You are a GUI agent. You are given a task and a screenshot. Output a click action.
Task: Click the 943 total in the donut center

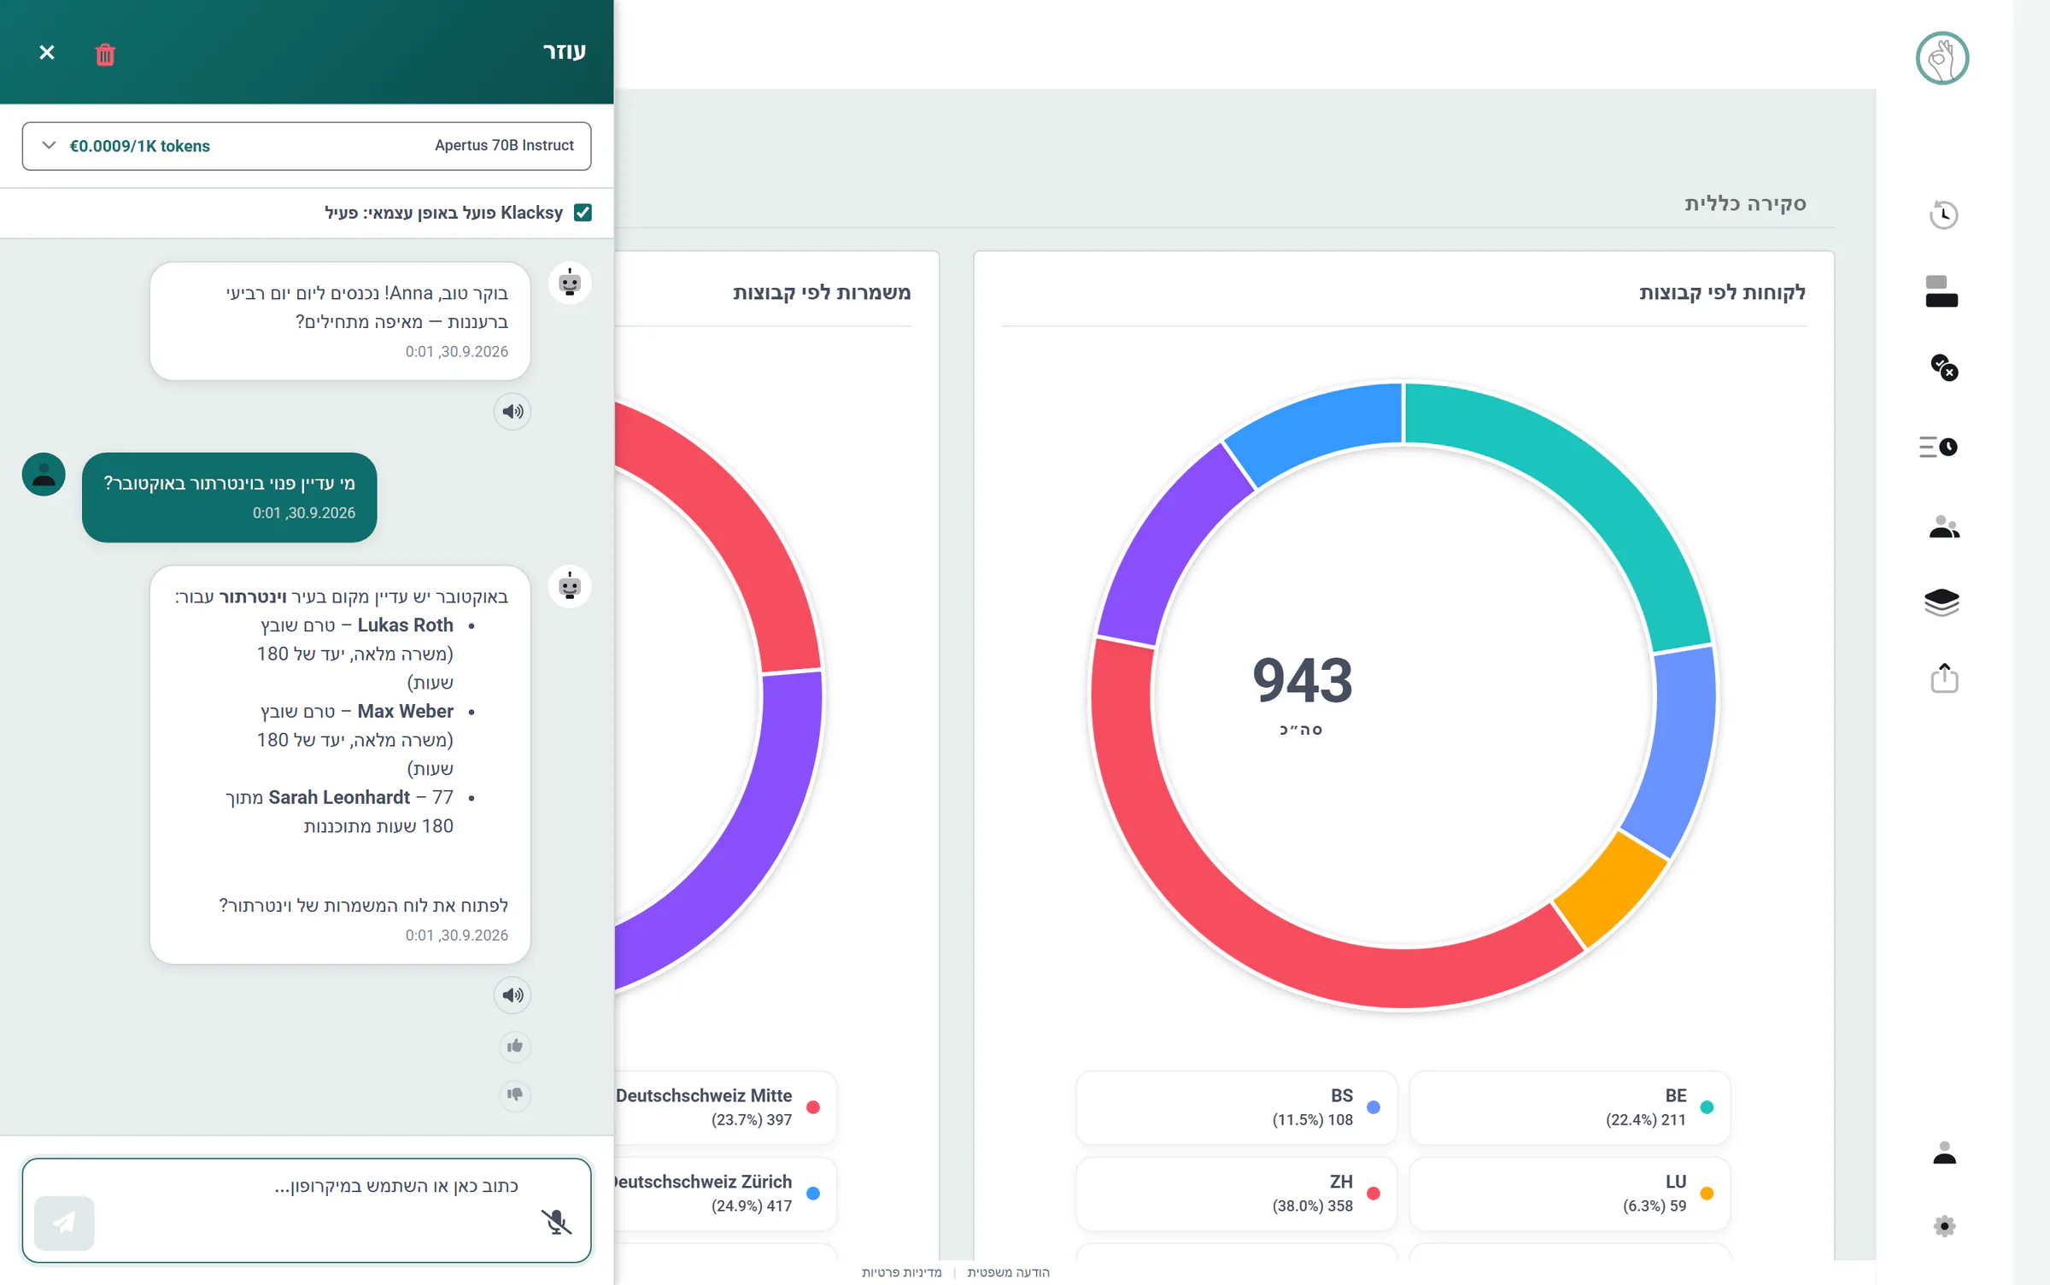[x=1303, y=681]
